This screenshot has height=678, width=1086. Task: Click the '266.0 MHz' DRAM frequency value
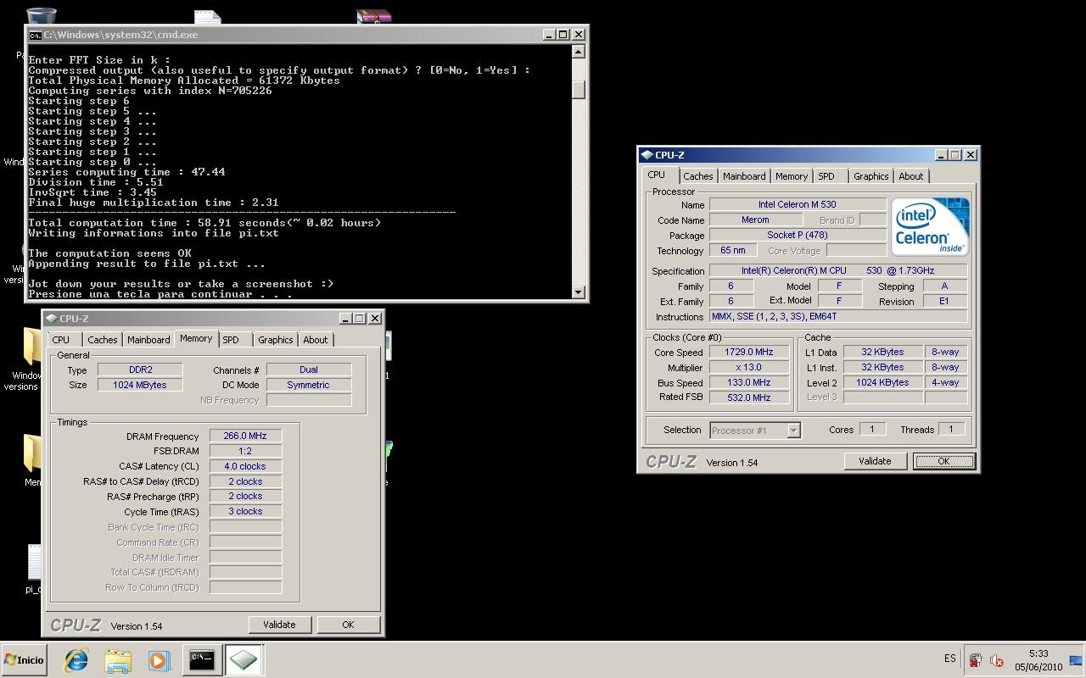coord(245,436)
